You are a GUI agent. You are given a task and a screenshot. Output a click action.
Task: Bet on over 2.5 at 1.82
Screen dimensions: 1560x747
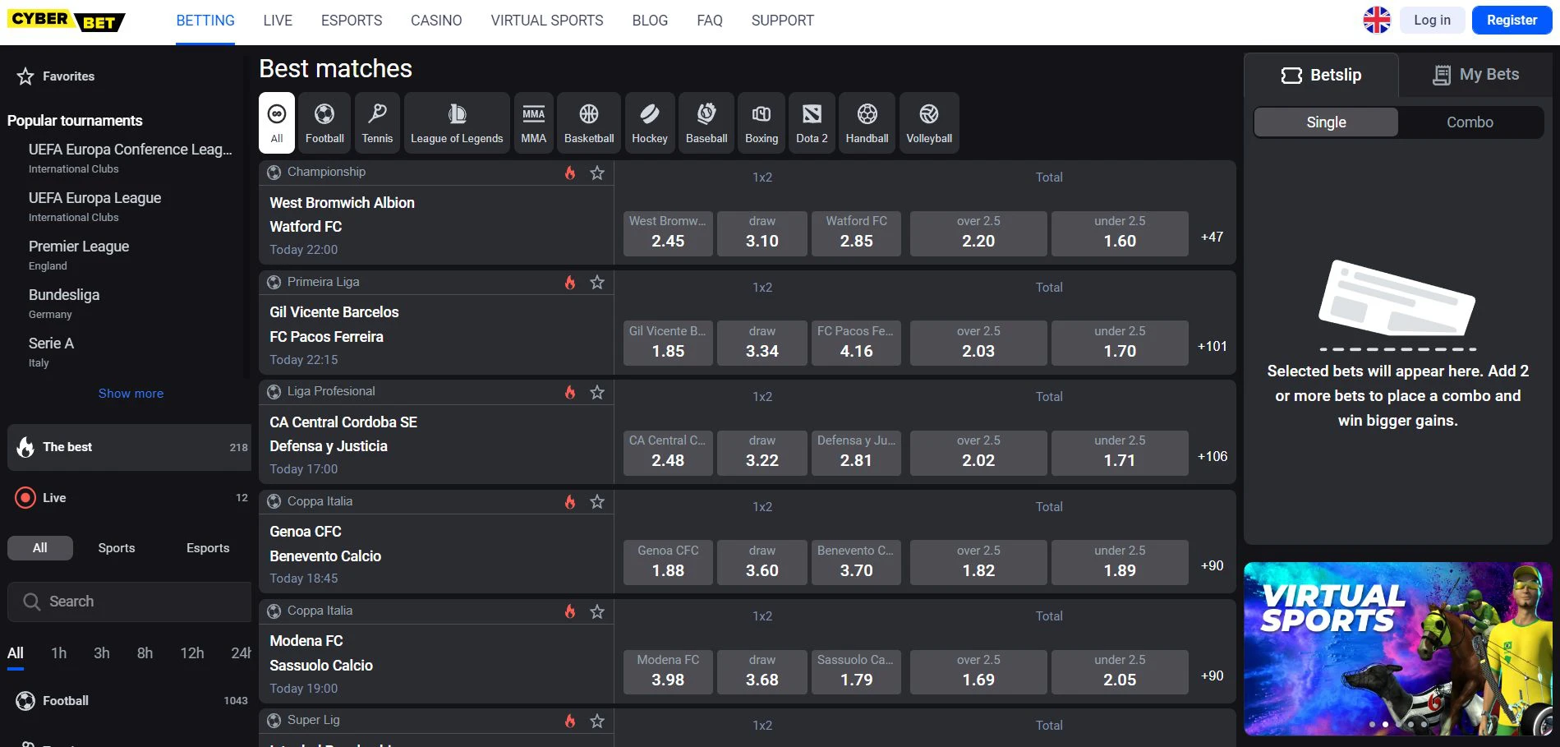pos(978,562)
